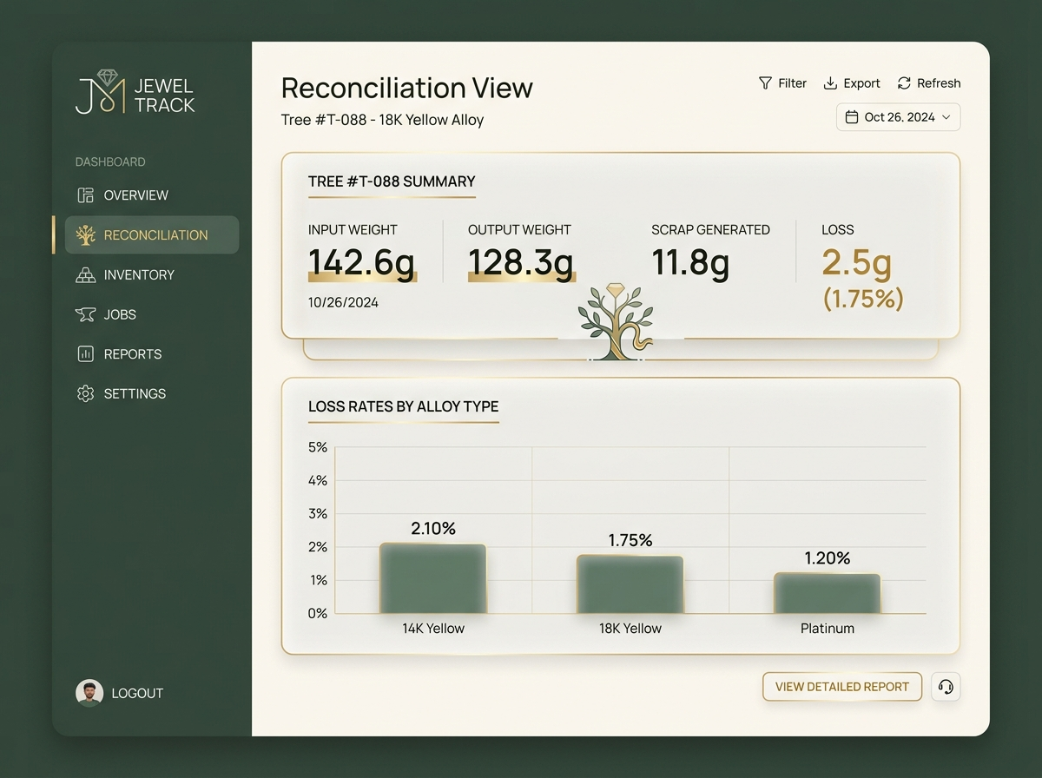Select the 14K Yellow bar in chart
This screenshot has height=778, width=1042.
coord(433,579)
